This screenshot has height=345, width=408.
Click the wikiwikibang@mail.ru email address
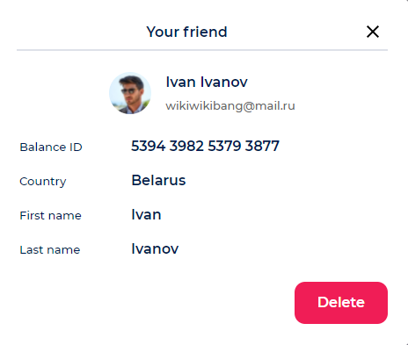(x=230, y=105)
